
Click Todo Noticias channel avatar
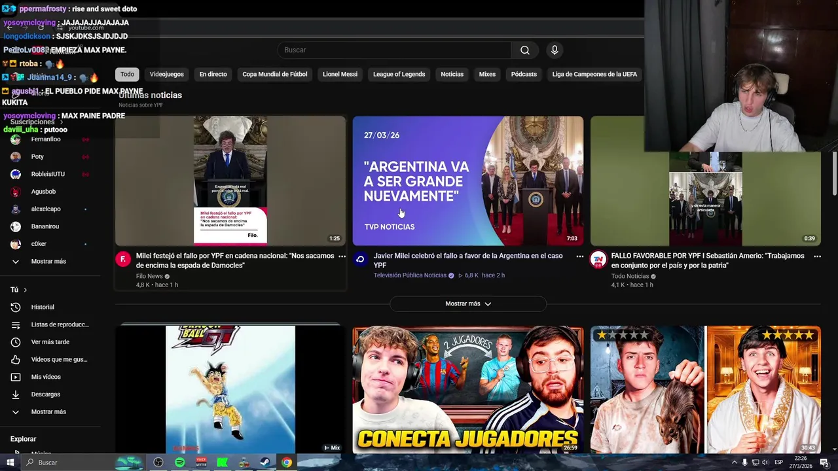[598, 259]
